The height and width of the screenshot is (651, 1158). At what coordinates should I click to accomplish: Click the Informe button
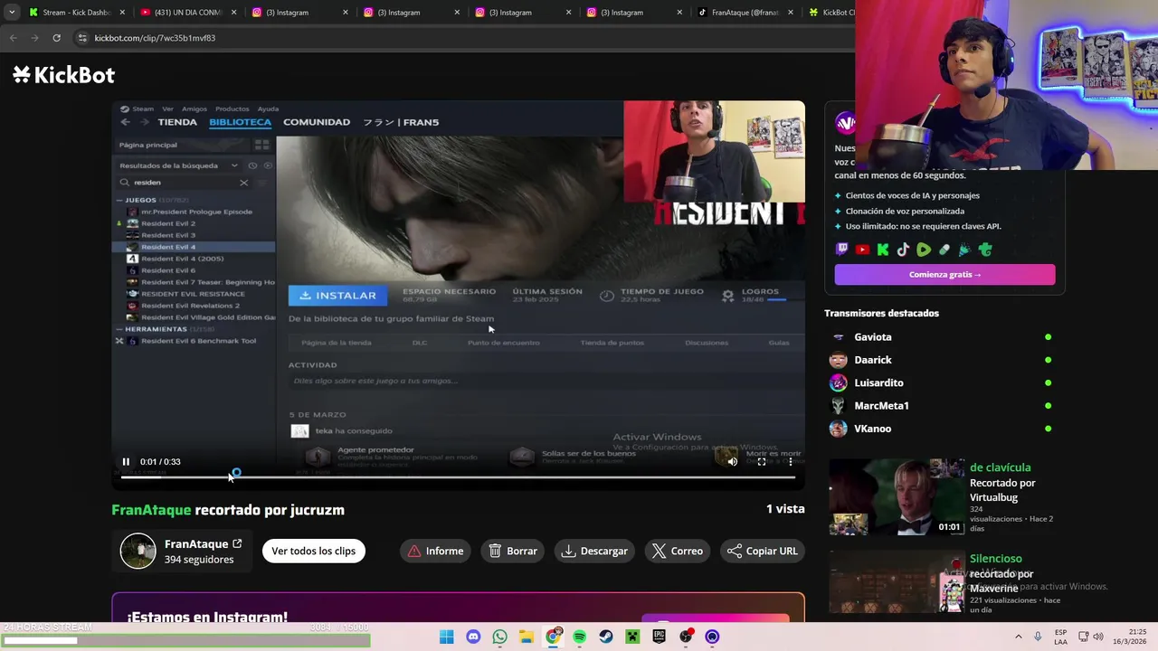tap(435, 551)
